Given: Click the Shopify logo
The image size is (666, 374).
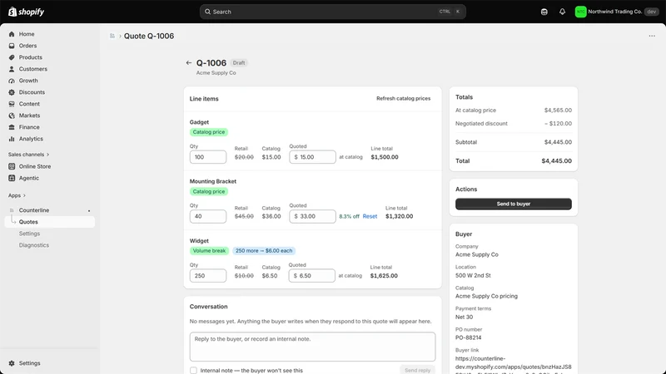Looking at the screenshot, I should pyautogui.click(x=27, y=12).
